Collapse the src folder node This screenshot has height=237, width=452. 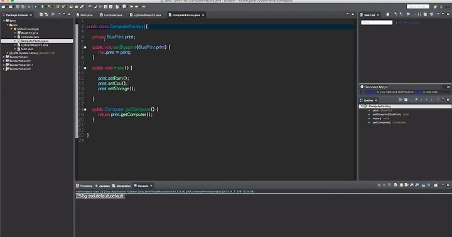[8, 24]
